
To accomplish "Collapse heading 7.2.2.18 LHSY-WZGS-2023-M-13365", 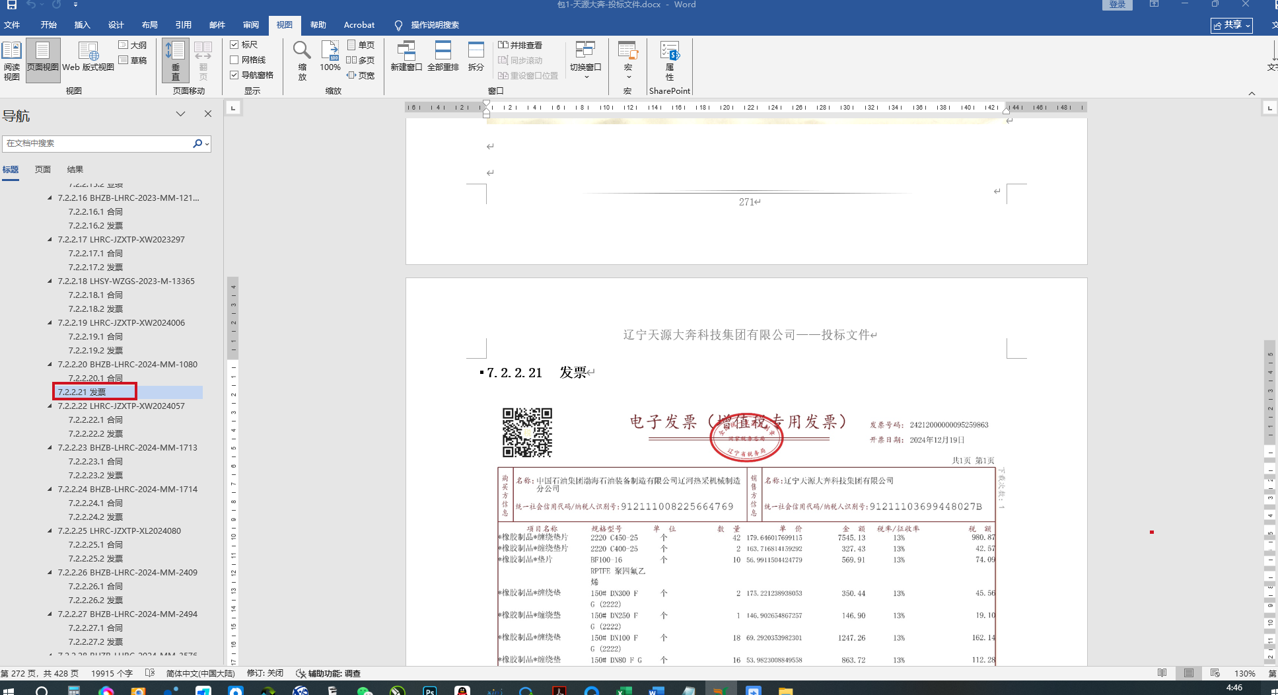I will (x=50, y=281).
